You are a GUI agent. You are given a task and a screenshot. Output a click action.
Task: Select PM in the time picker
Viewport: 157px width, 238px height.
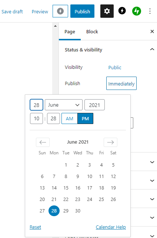coord(85,118)
